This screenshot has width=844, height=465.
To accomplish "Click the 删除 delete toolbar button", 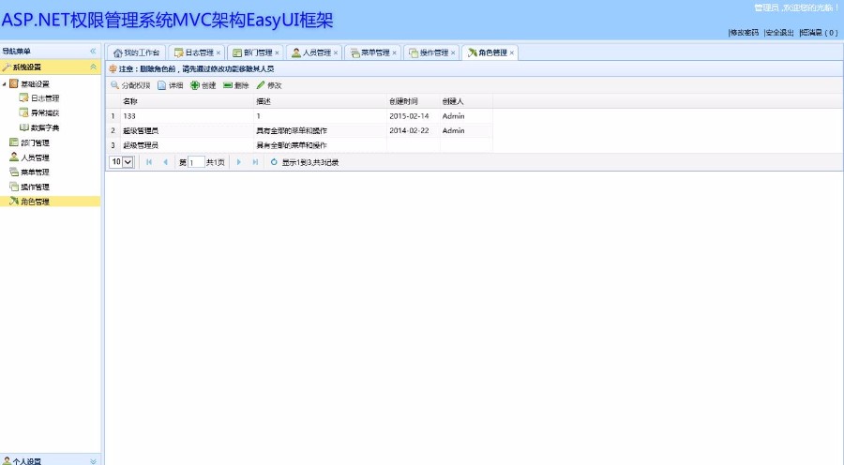I will pos(235,85).
